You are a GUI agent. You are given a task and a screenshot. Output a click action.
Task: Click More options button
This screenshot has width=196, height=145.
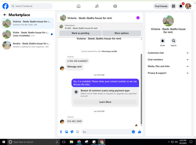[122, 33]
